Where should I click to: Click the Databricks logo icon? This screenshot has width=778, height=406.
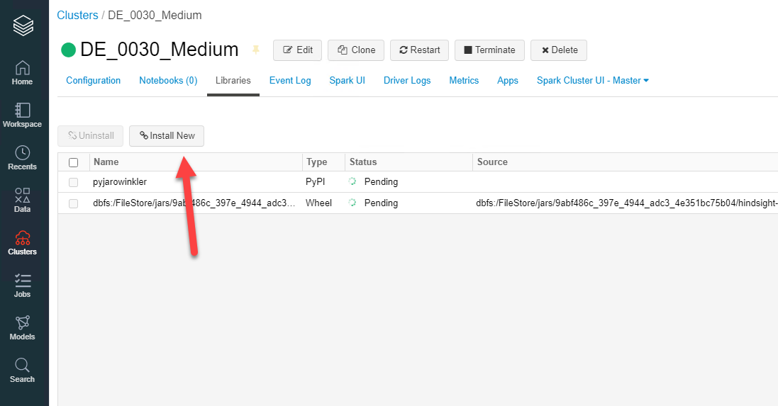[23, 27]
